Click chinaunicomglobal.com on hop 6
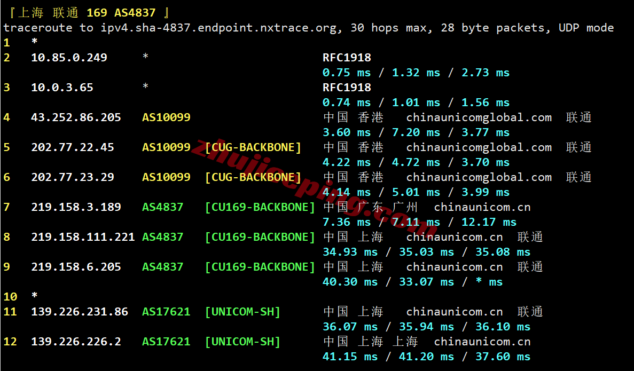The width and height of the screenshot is (634, 371). pos(479,177)
